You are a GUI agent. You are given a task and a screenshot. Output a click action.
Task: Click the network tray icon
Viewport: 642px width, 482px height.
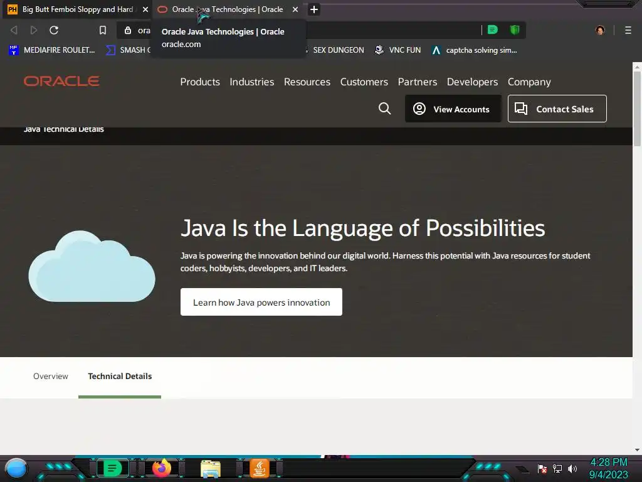tap(557, 468)
